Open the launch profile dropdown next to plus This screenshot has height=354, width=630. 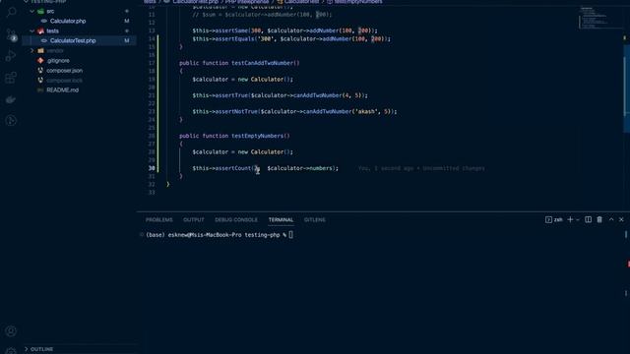click(578, 219)
